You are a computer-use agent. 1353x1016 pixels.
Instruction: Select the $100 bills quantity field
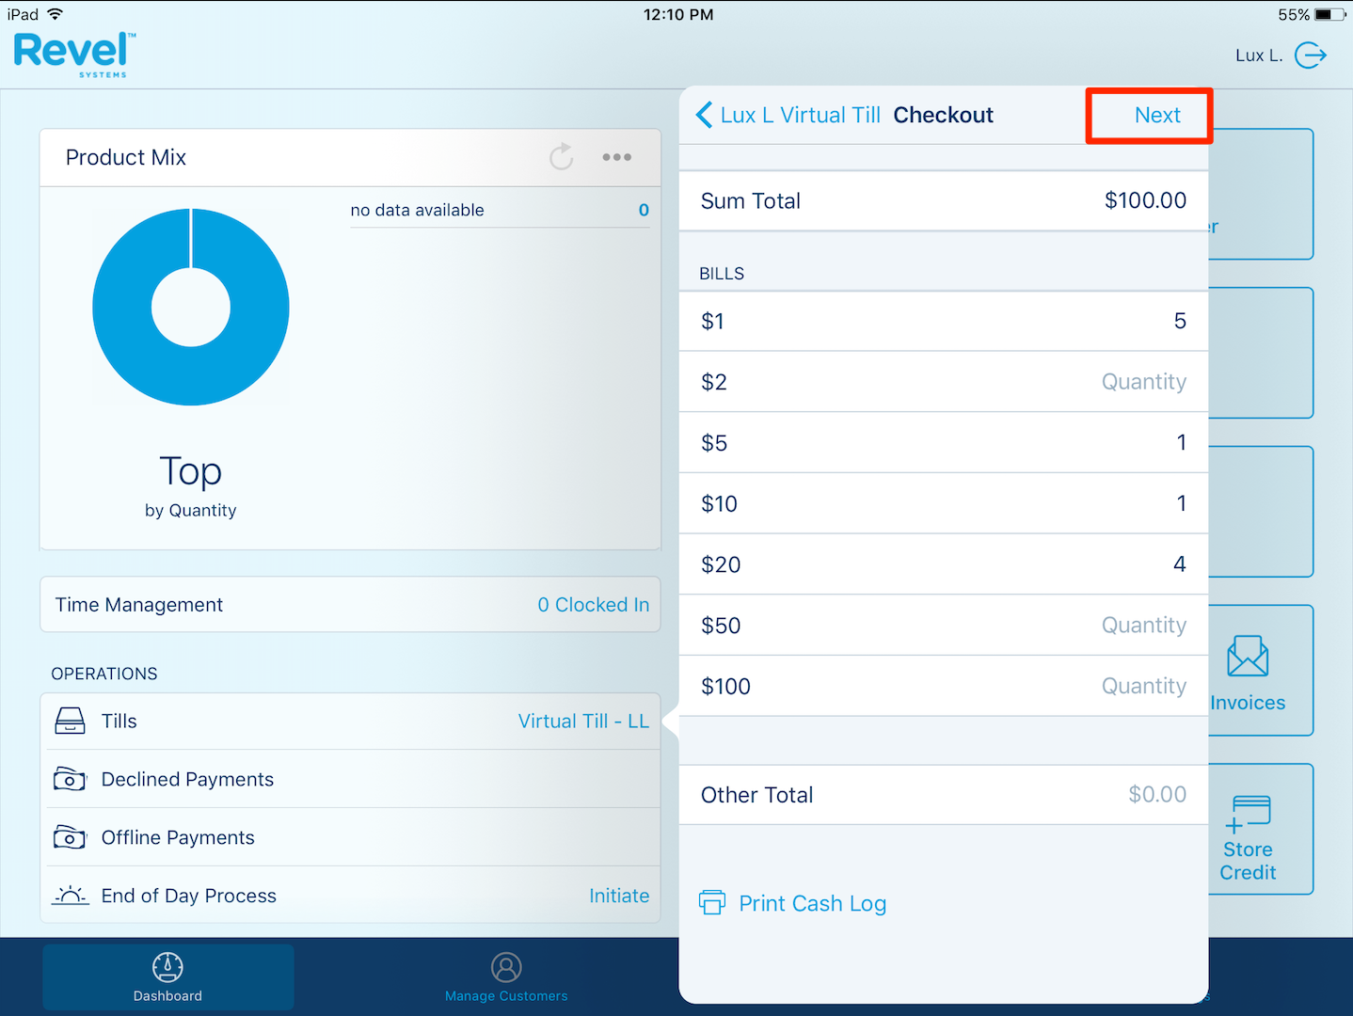[x=1143, y=687]
